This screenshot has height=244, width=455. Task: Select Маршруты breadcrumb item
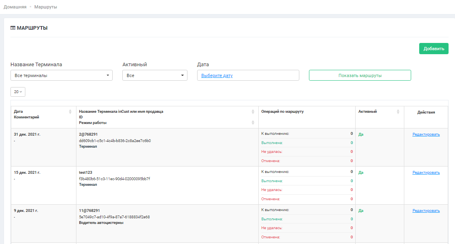[x=45, y=7]
